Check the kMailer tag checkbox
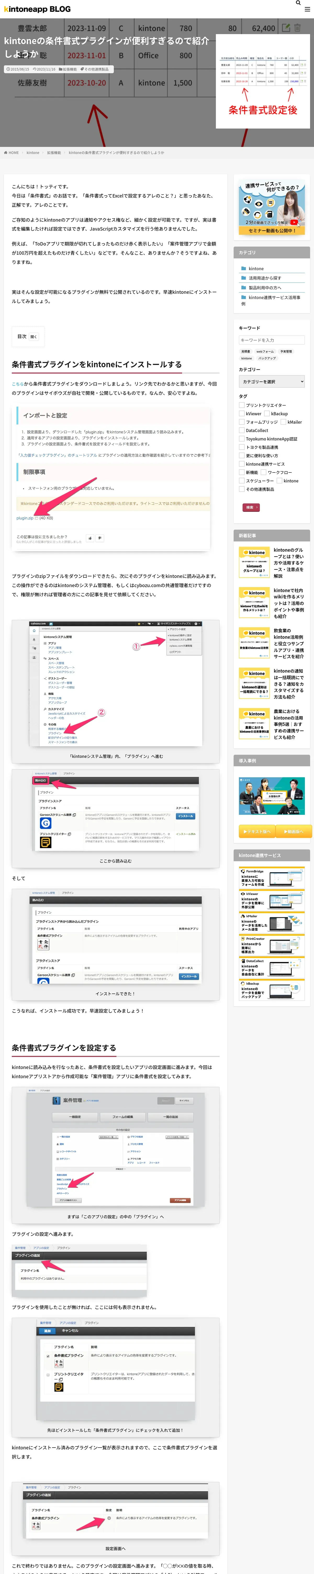Viewport: 314px width, 1574px height. [x=283, y=422]
